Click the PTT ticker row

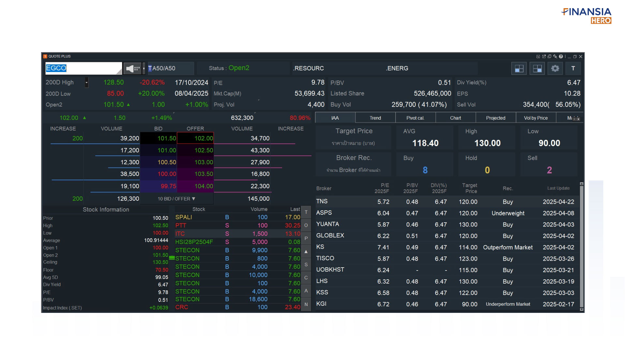238,225
